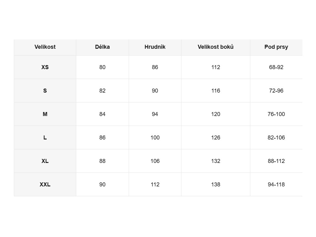The height and width of the screenshot is (237, 316).
Task: Select the XS size row label
Action: (45, 67)
